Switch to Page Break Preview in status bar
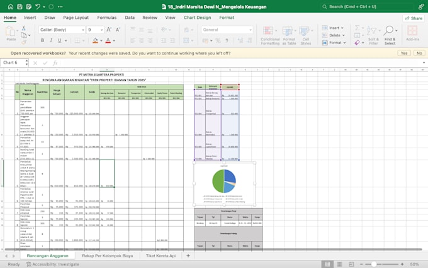The width and height of the screenshot is (428, 268). [x=351, y=264]
